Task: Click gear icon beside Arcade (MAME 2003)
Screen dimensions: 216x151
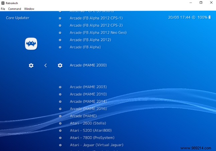Action: [60, 87]
